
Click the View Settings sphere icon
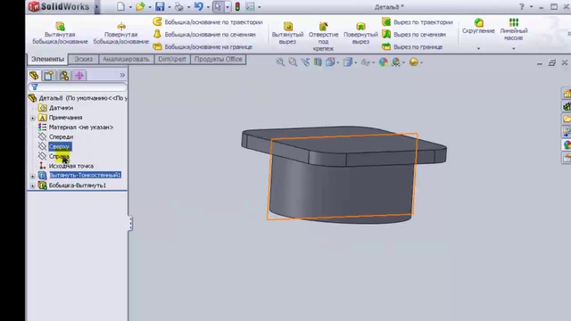414,62
